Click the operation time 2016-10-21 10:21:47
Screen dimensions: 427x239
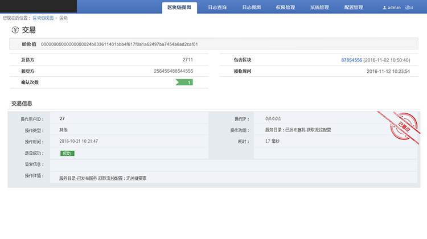pos(79,141)
